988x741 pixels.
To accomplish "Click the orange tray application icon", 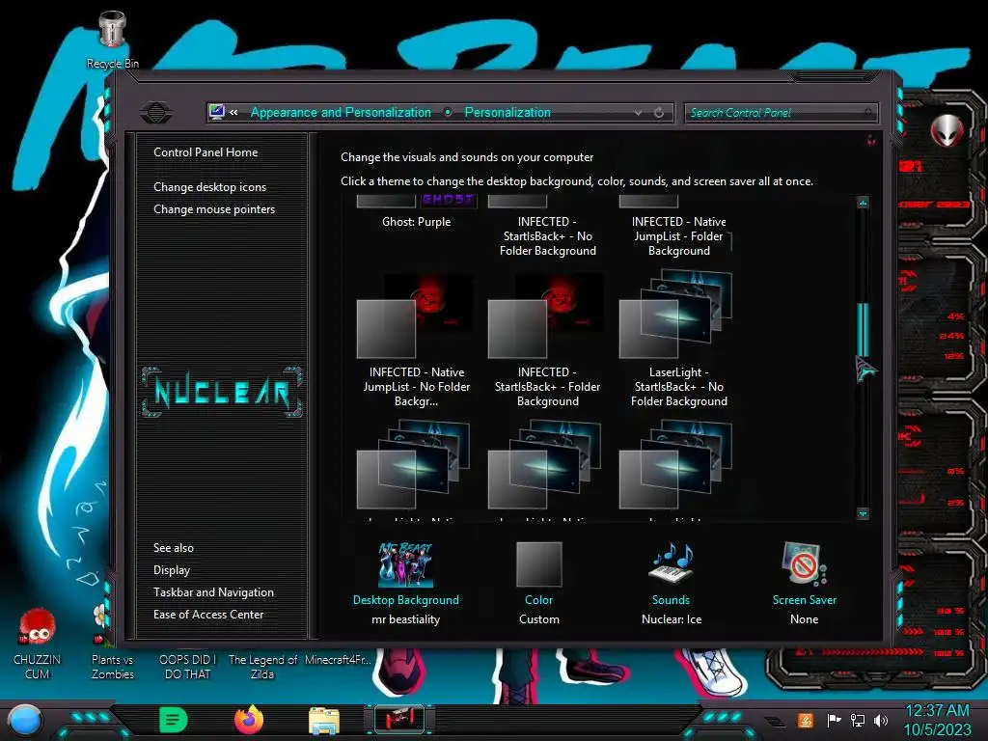I will (x=806, y=720).
